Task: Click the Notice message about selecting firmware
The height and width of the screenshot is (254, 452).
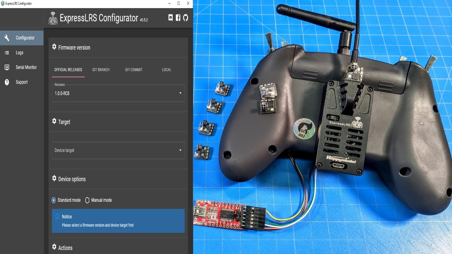Action: tap(98, 225)
